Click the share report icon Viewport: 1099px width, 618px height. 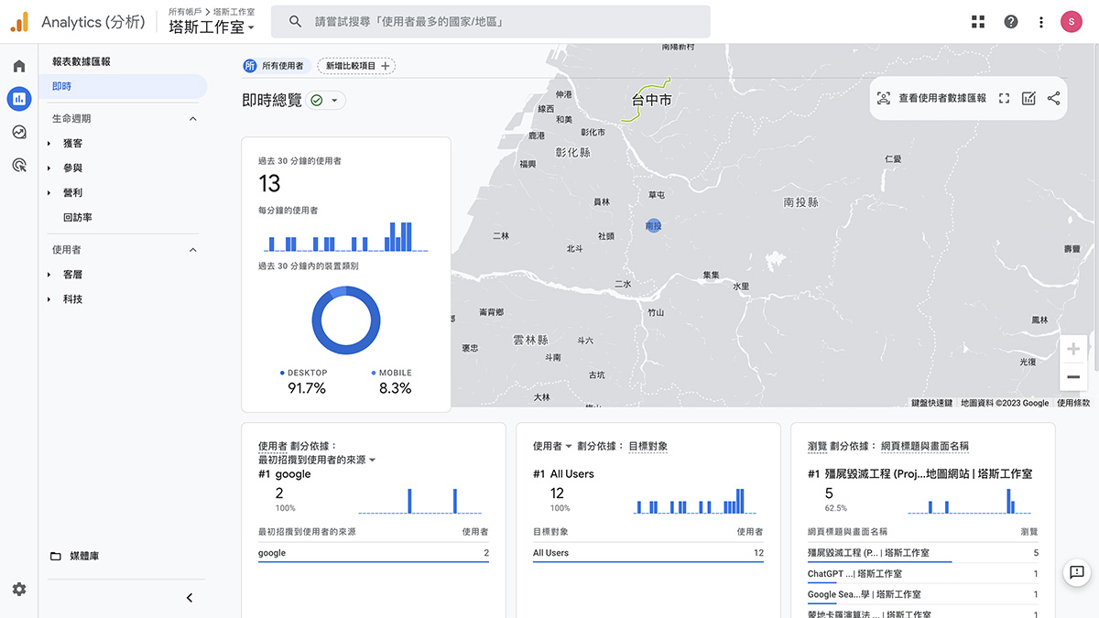click(1053, 98)
